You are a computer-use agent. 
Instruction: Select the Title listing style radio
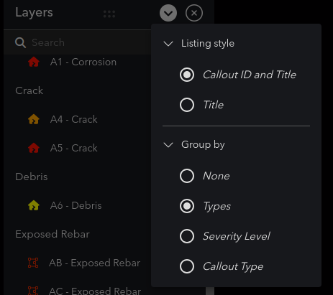click(187, 105)
